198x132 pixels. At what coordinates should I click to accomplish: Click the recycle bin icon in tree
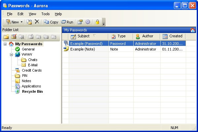click(x=17, y=91)
